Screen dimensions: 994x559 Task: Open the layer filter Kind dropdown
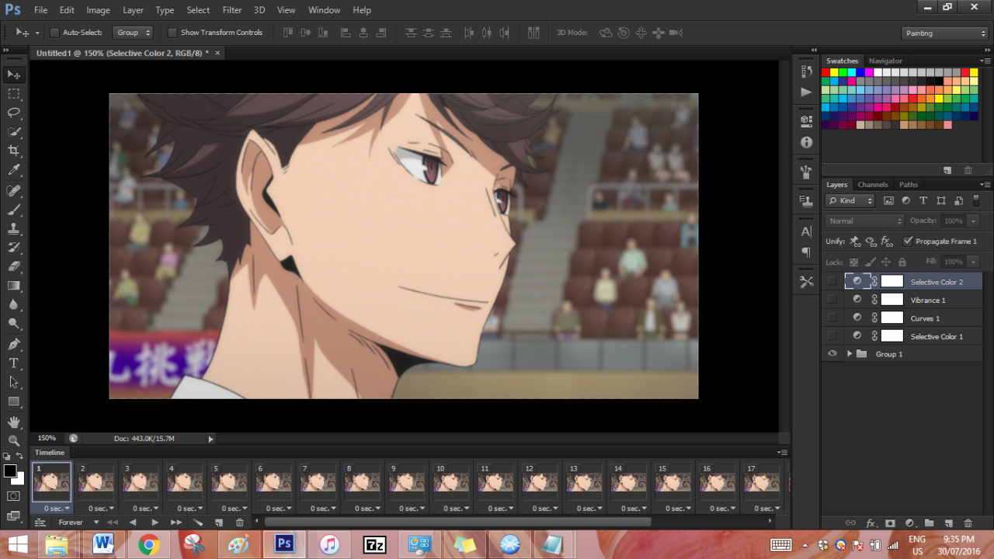tap(850, 200)
